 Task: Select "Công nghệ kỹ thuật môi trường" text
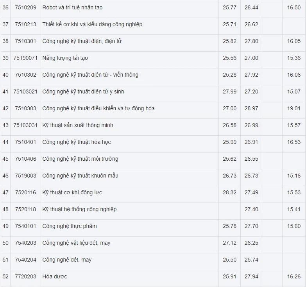80,159
